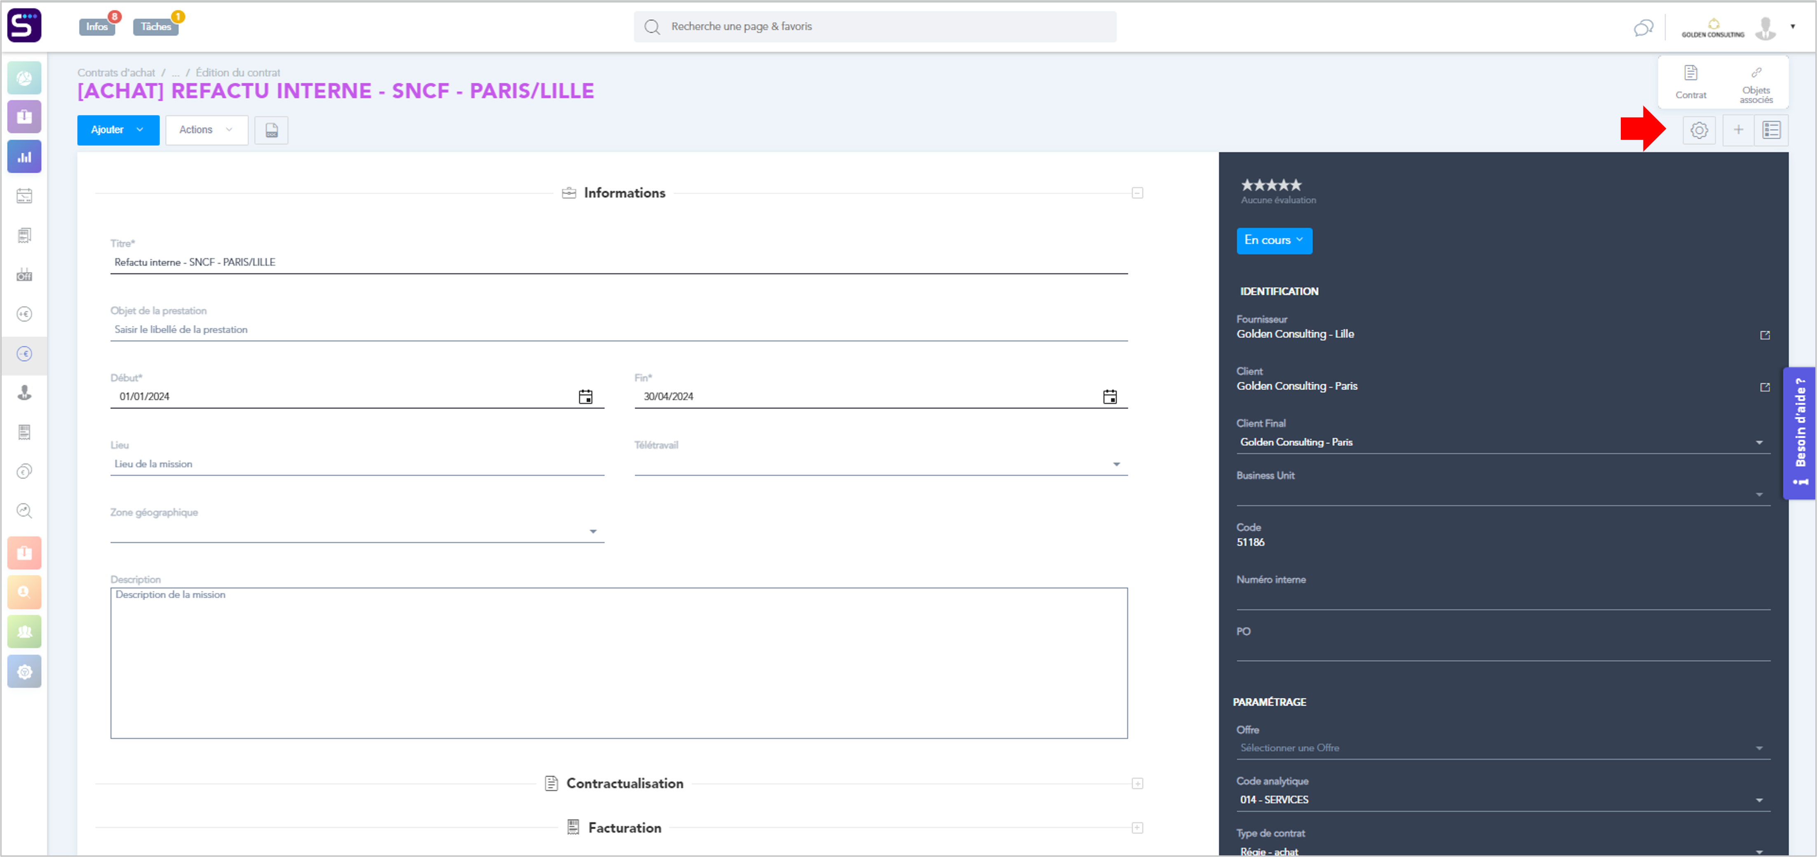Open the red briefcase sidebar icon

[24, 552]
